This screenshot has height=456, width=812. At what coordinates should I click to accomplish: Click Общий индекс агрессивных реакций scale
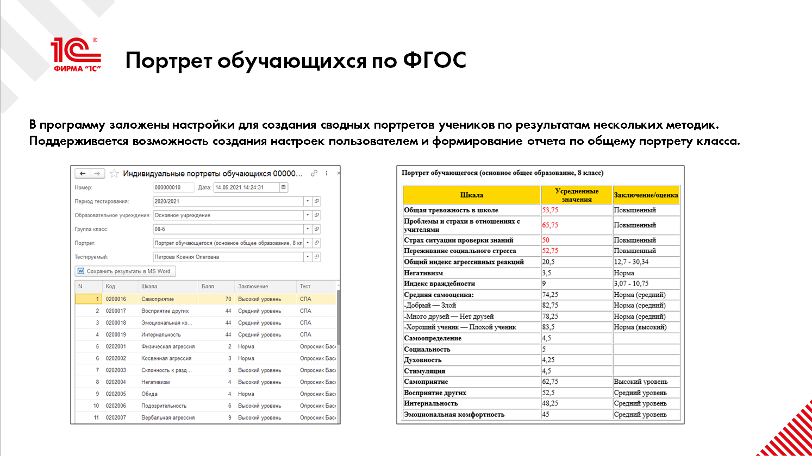pyautogui.click(x=464, y=262)
